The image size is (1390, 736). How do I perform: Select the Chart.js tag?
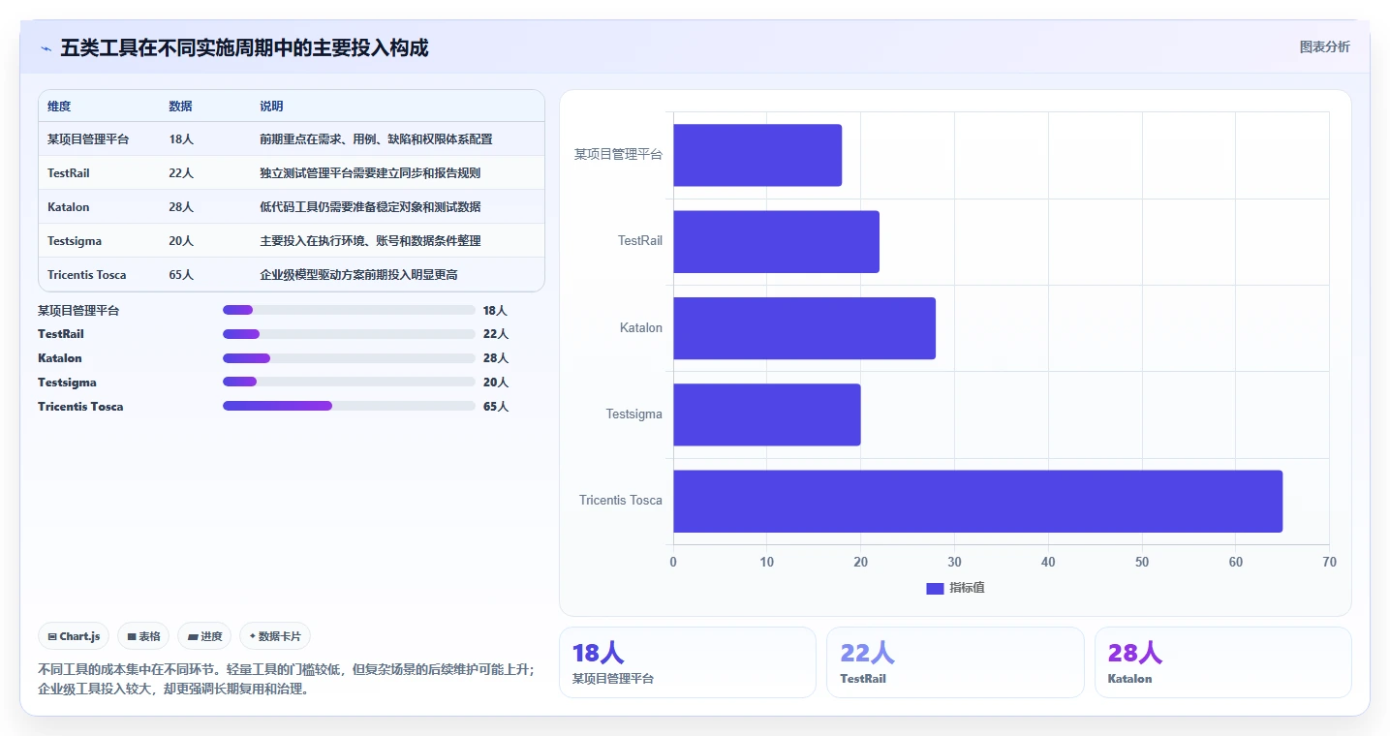tap(74, 636)
